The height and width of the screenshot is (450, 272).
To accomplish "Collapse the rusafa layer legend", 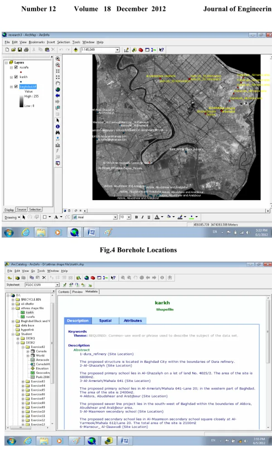I will pos(11,68).
